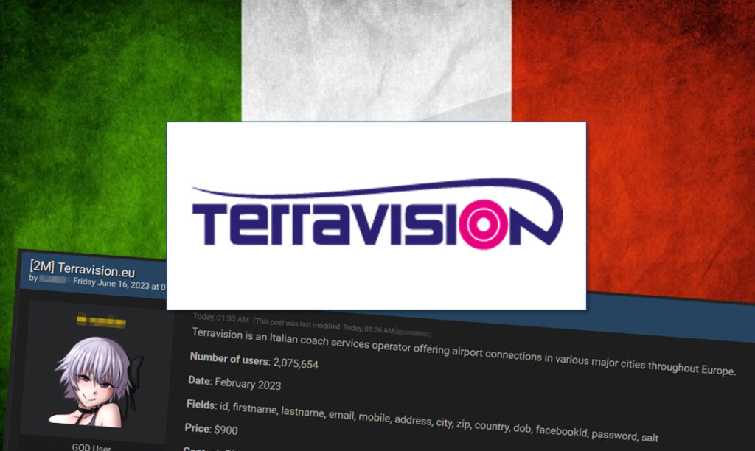The width and height of the screenshot is (755, 451).
Task: Select the Italian coach services description sentence
Action: [462, 353]
